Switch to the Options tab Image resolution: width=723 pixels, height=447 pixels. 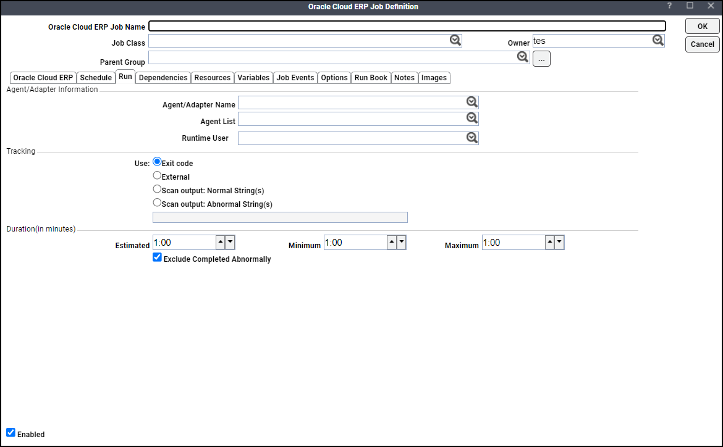[334, 77]
